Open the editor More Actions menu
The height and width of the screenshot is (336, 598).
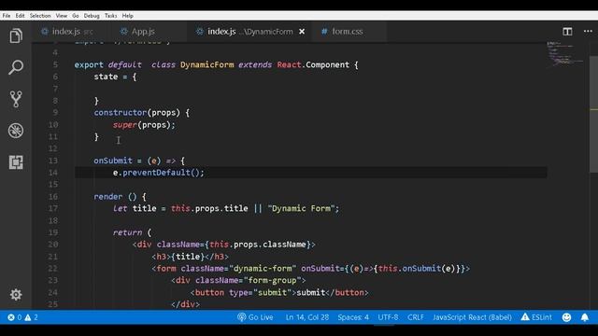[588, 32]
